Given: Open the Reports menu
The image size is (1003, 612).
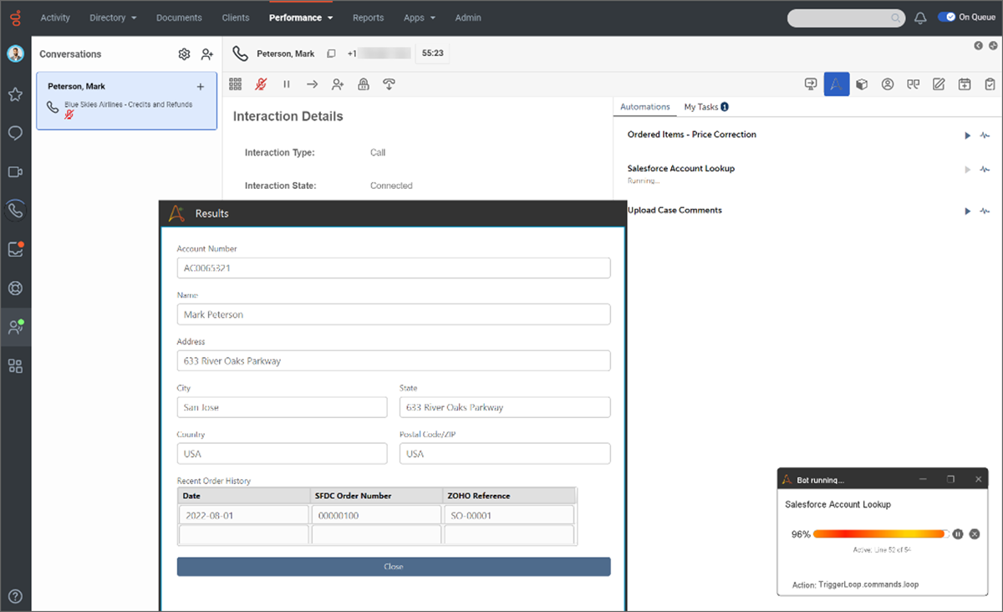Looking at the screenshot, I should coord(368,18).
